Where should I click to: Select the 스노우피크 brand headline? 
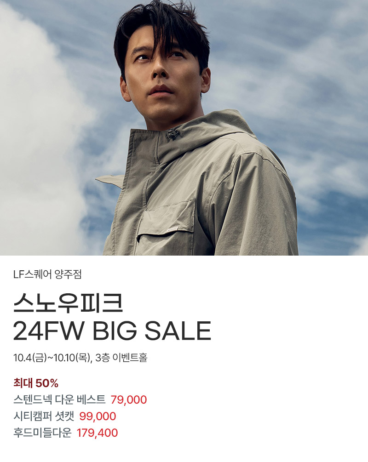pyautogui.click(x=68, y=302)
